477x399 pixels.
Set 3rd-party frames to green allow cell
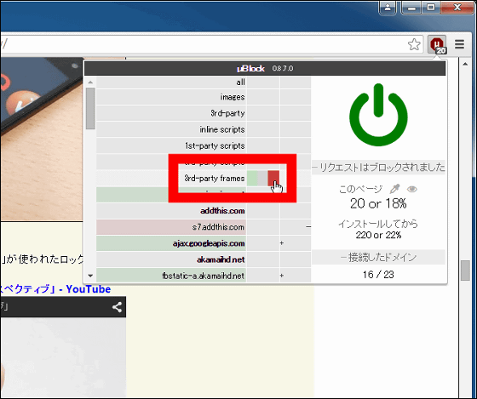pyautogui.click(x=252, y=178)
